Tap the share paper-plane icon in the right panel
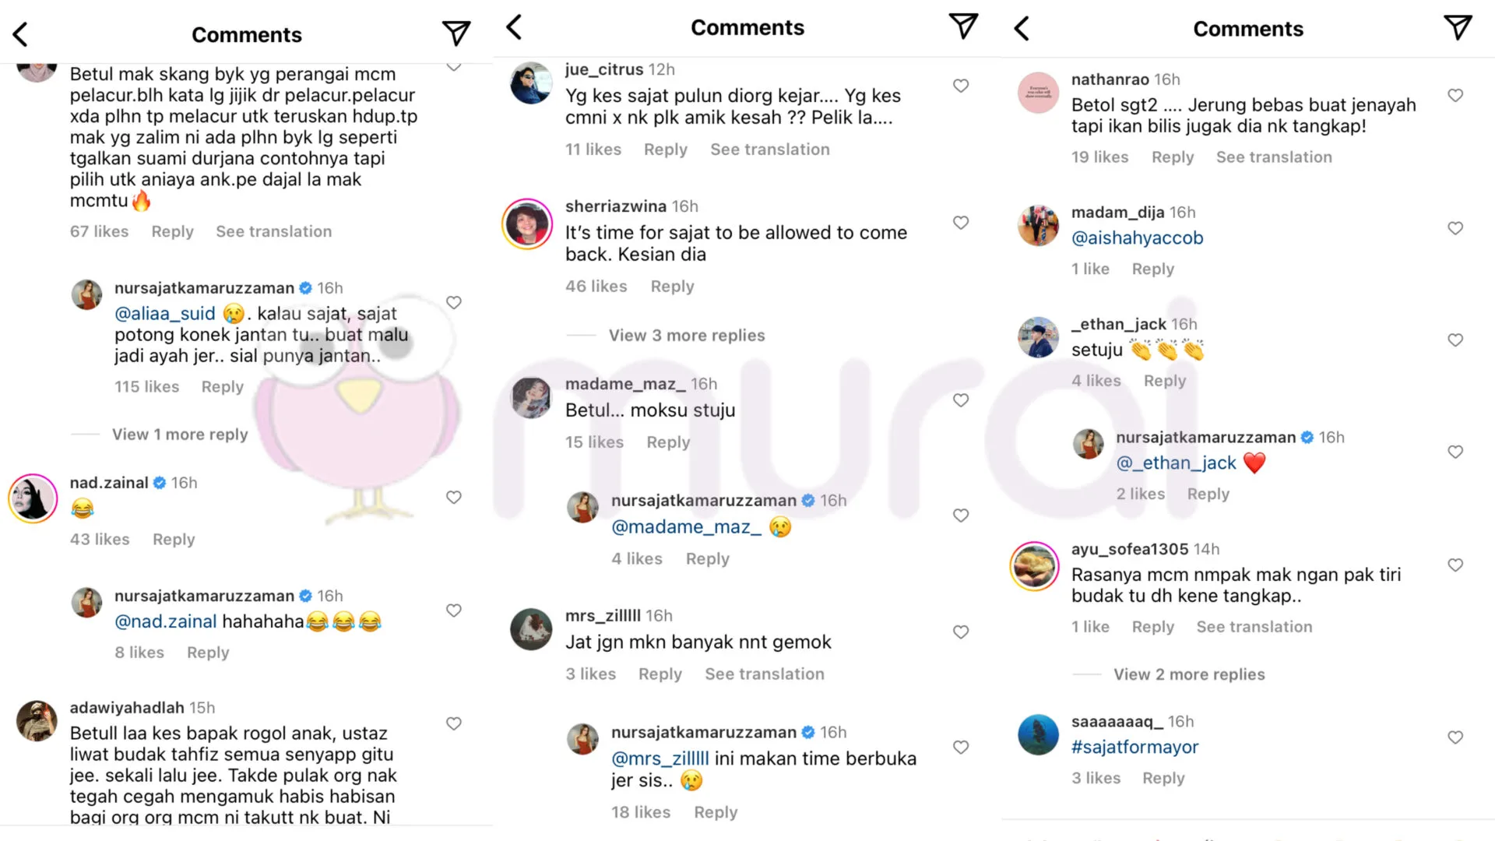This screenshot has height=841, width=1495. 1458,28
